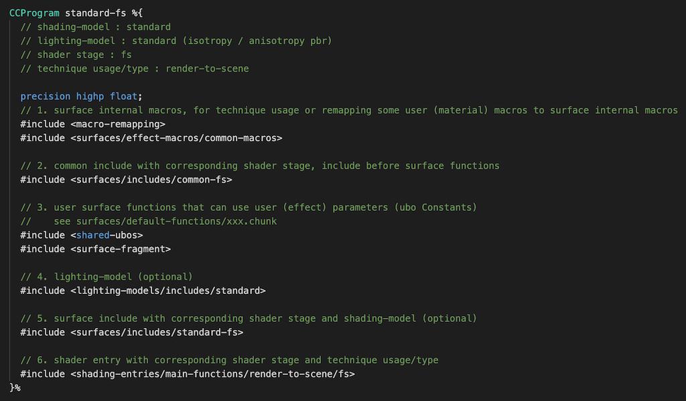Select the common-macros include path
The width and height of the screenshot is (686, 401).
click(x=177, y=138)
